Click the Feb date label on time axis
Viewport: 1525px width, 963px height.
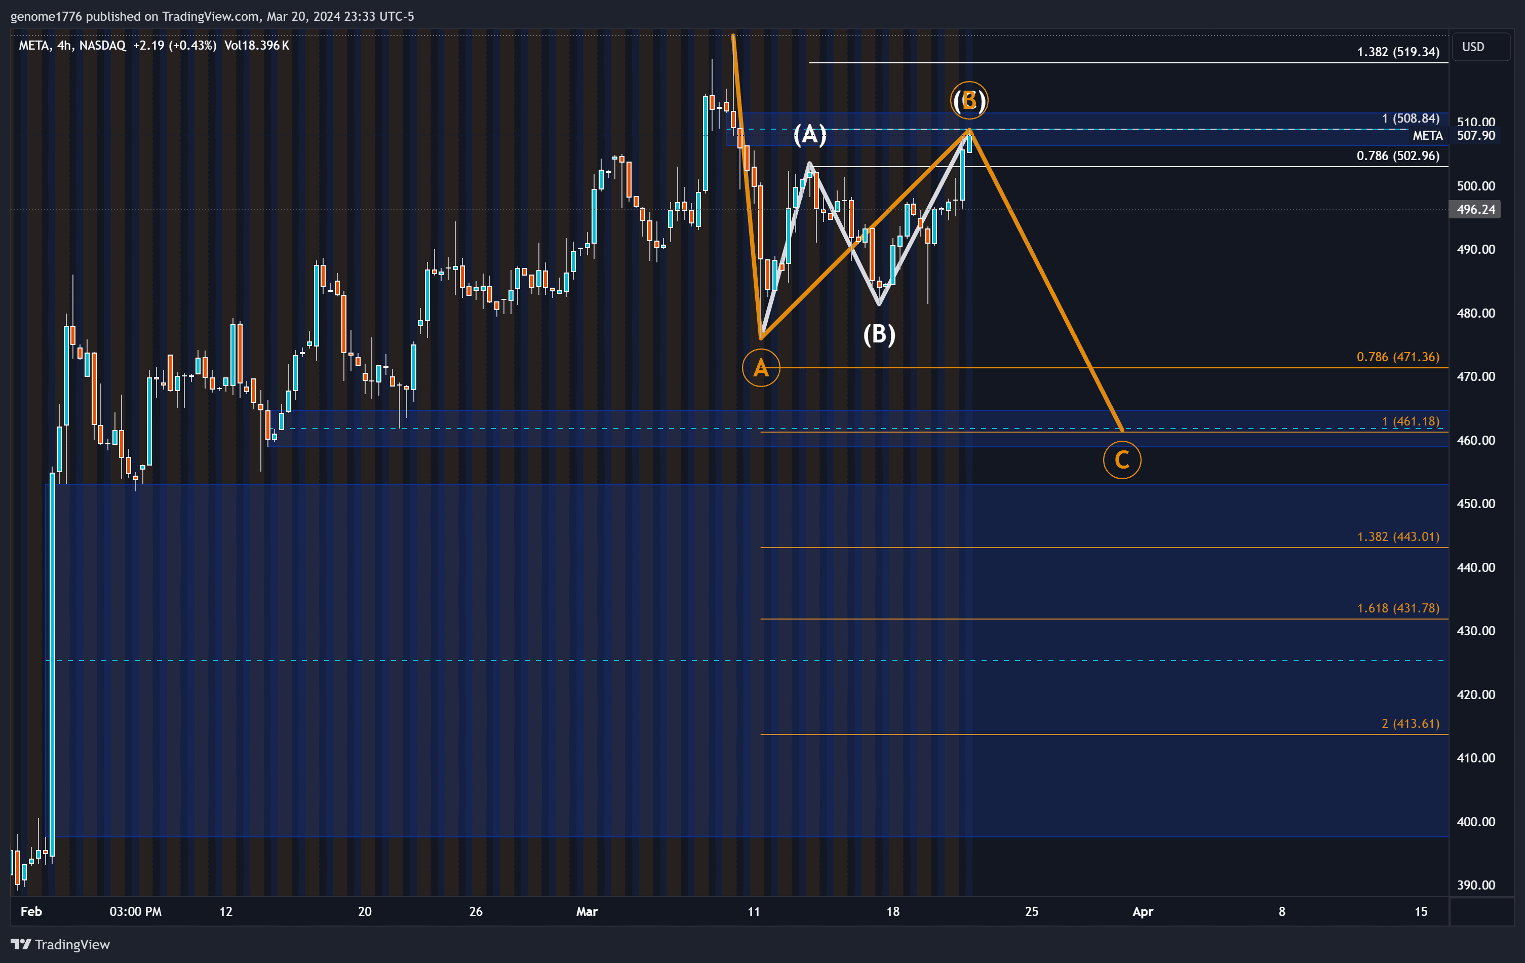click(31, 912)
